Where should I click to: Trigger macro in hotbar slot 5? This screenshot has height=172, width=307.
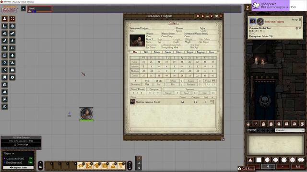click(81, 166)
